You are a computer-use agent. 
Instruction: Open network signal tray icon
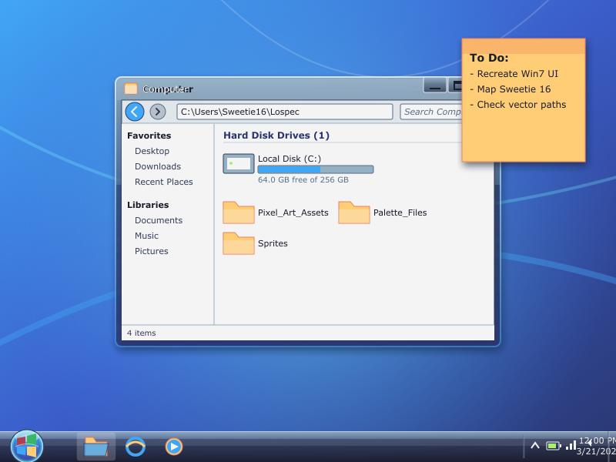tap(571, 445)
